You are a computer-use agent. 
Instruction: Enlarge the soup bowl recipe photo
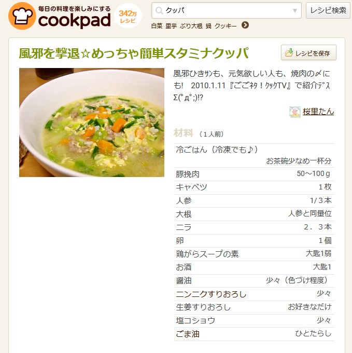click(x=92, y=123)
